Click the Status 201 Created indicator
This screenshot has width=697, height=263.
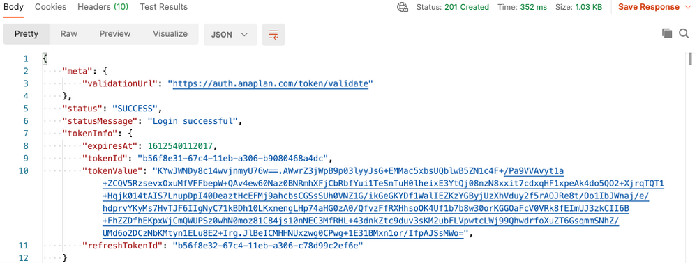453,7
